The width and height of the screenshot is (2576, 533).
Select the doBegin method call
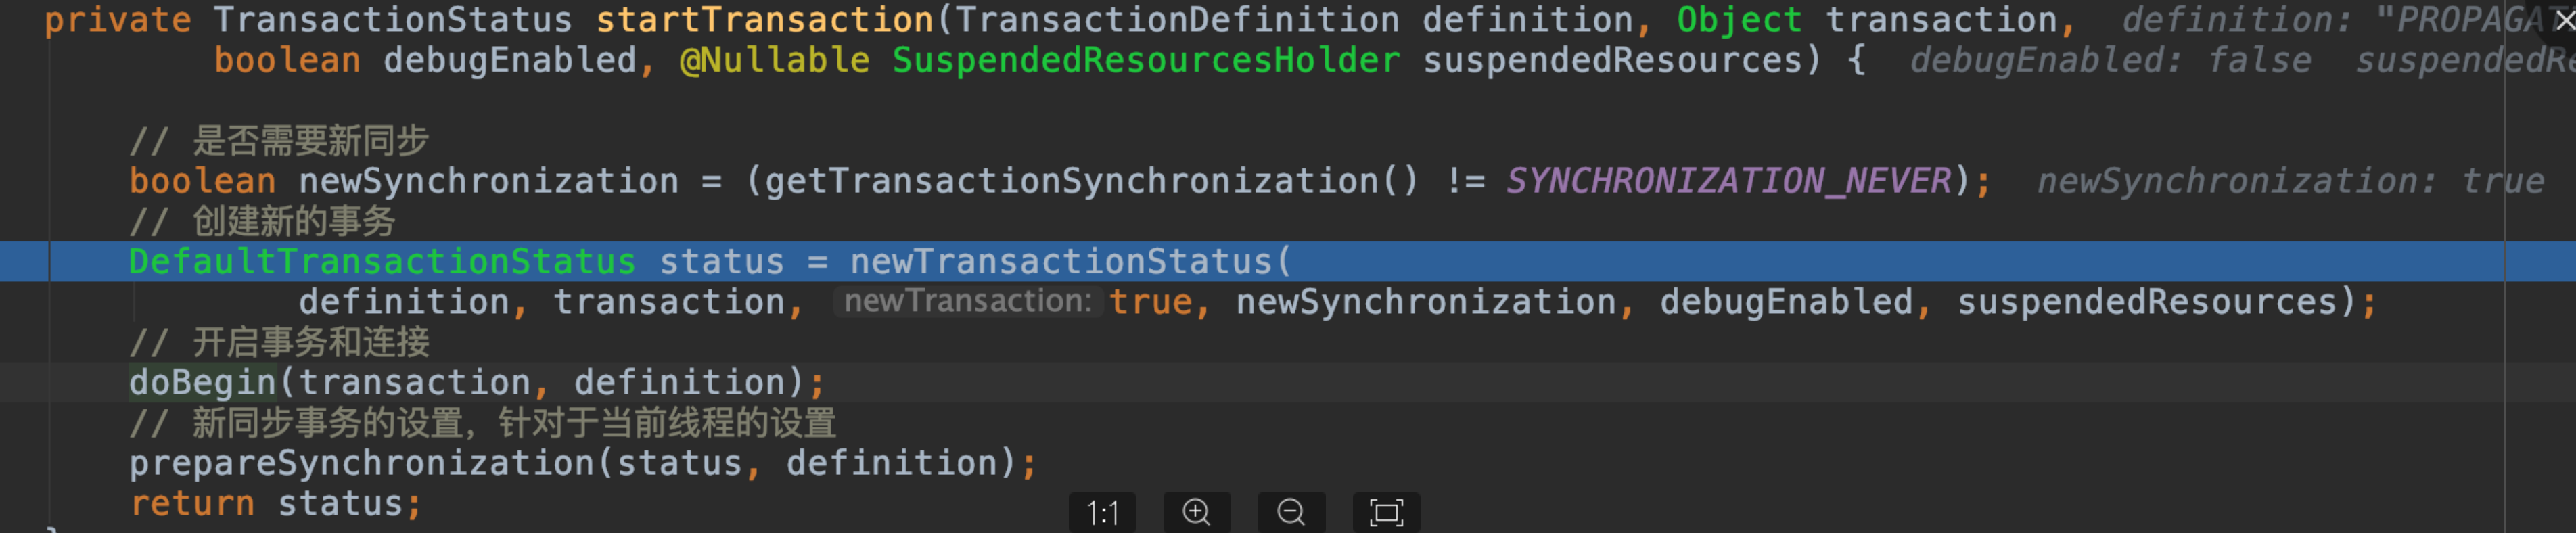click(202, 382)
